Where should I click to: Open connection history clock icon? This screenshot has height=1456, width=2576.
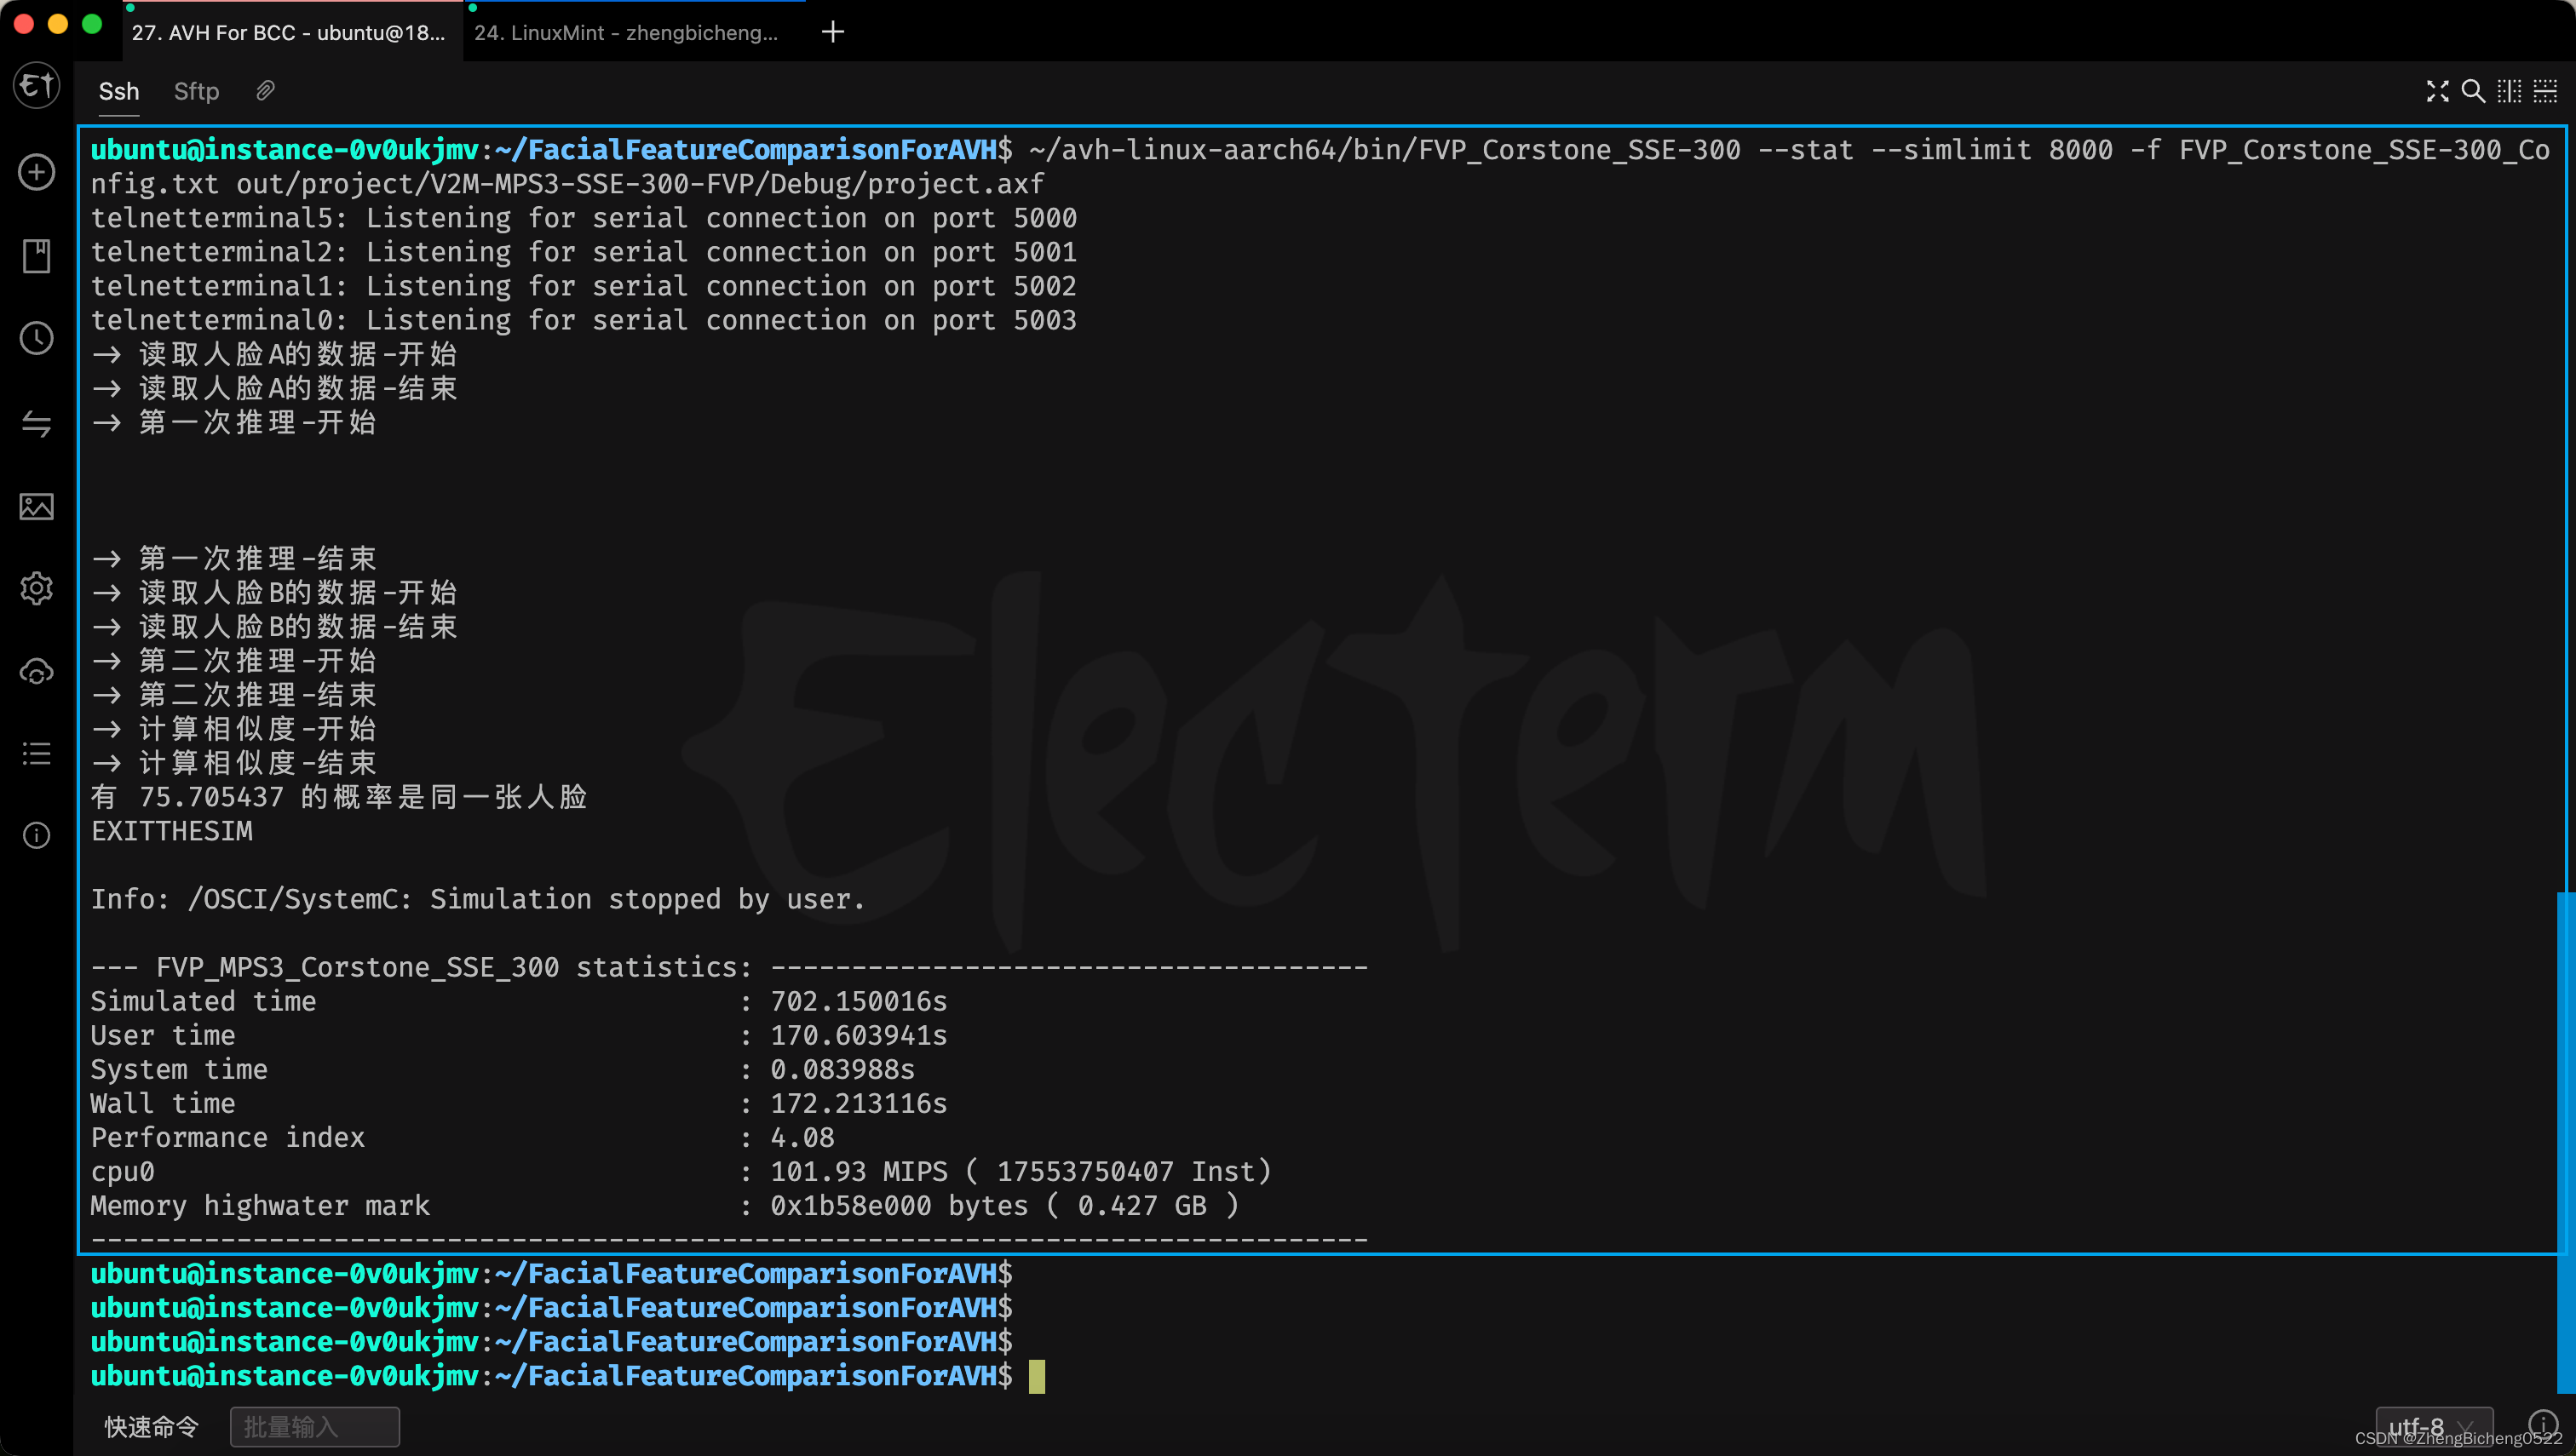37,338
